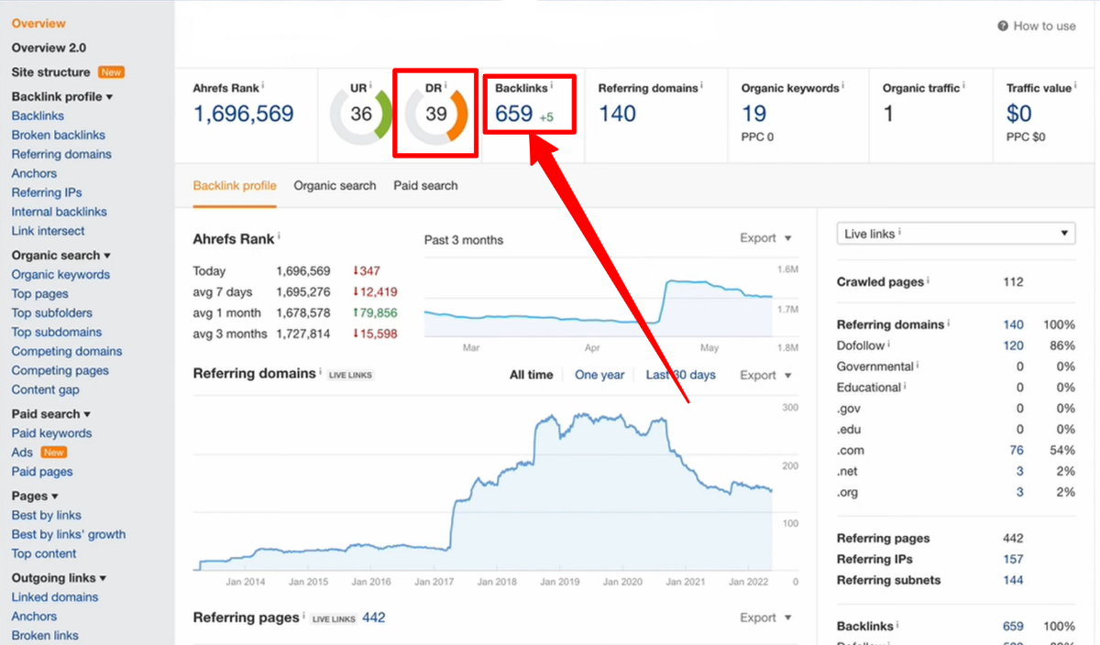The width and height of the screenshot is (1100, 645).
Task: Collapse the Pages sidebar section
Action: click(x=35, y=496)
